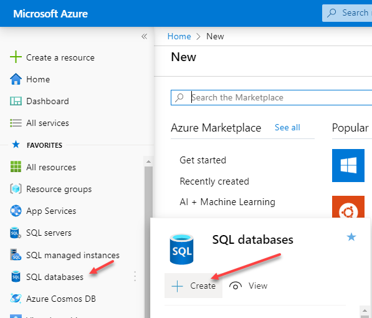The image size is (372, 318).
Task: Open Azure Cosmos DB in favorites
Action: pyautogui.click(x=61, y=299)
